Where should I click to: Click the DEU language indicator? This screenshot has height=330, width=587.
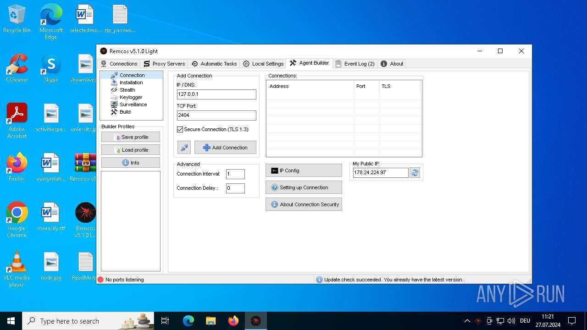[525, 321]
